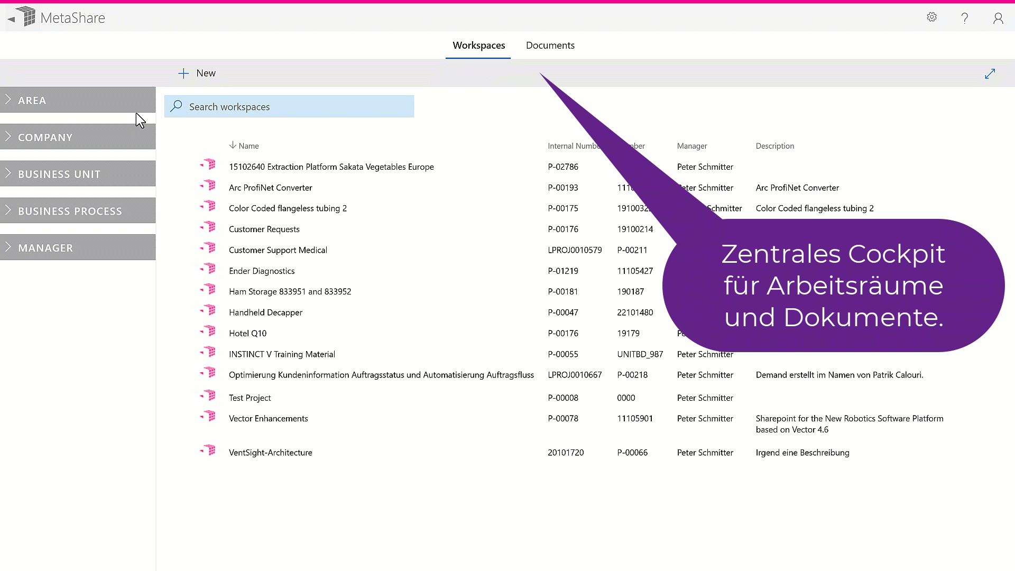Open the Vector Enhancements workspace link
This screenshot has width=1015, height=571.
tap(268, 419)
